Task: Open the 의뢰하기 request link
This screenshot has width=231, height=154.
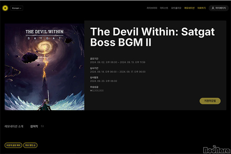Action: pyautogui.click(x=201, y=8)
